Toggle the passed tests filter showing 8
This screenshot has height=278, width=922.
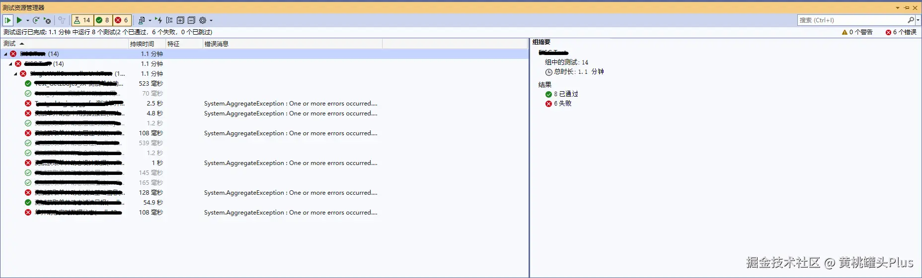[103, 20]
